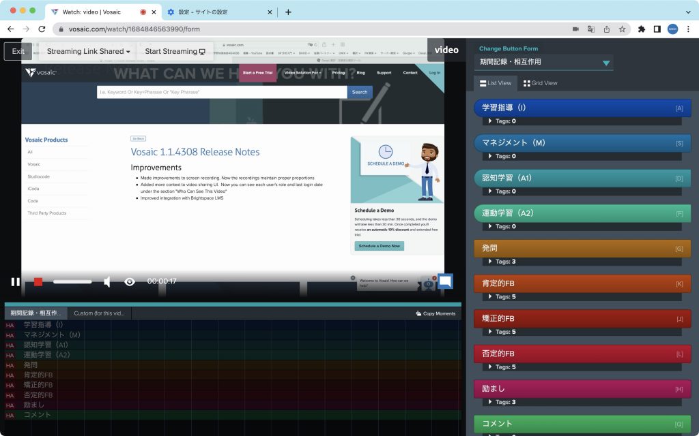The width and height of the screenshot is (699, 436).
Task: Click the 肯定的FB tag button
Action: pyautogui.click(x=582, y=283)
